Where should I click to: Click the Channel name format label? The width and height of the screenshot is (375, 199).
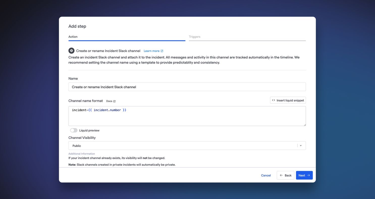(x=86, y=101)
